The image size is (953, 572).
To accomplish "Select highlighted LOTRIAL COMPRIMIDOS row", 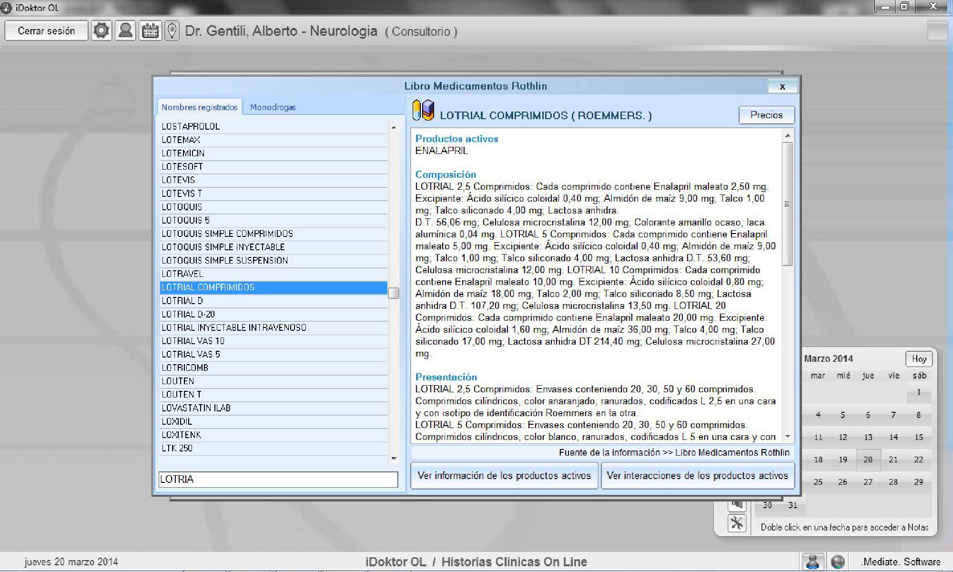I will tap(274, 287).
